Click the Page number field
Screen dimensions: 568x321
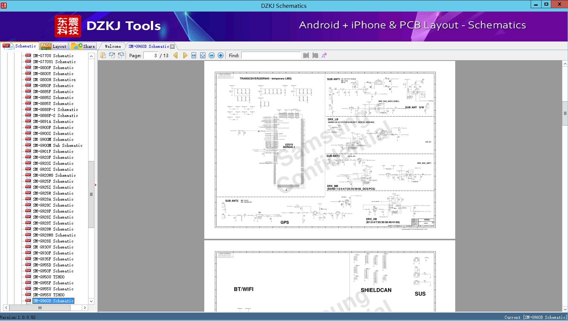tap(150, 55)
